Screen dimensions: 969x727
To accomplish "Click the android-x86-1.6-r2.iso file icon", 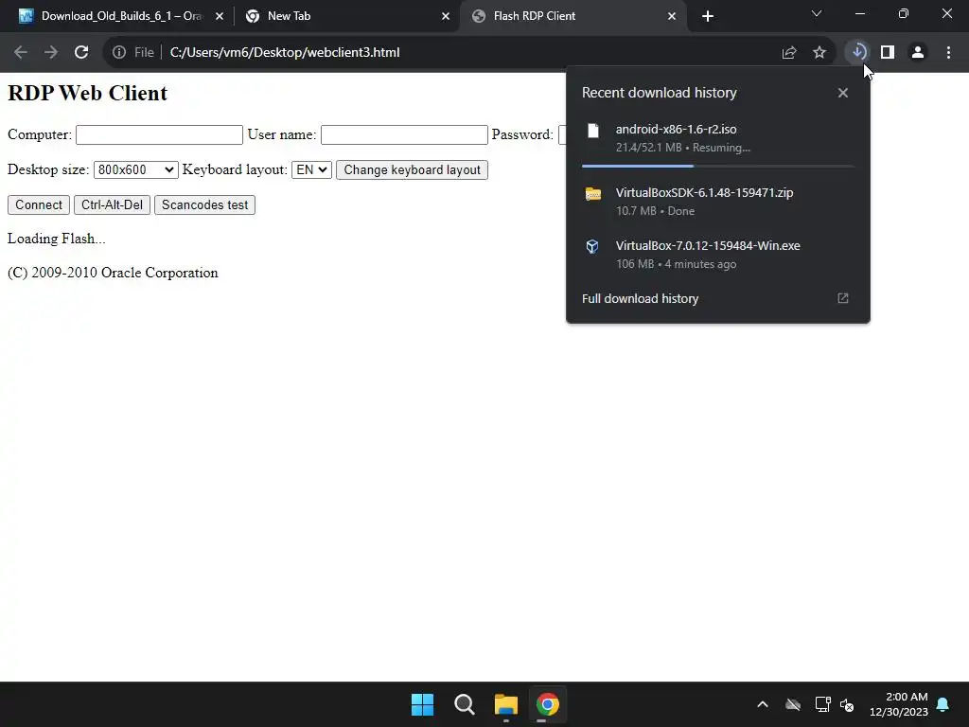I will tap(593, 131).
